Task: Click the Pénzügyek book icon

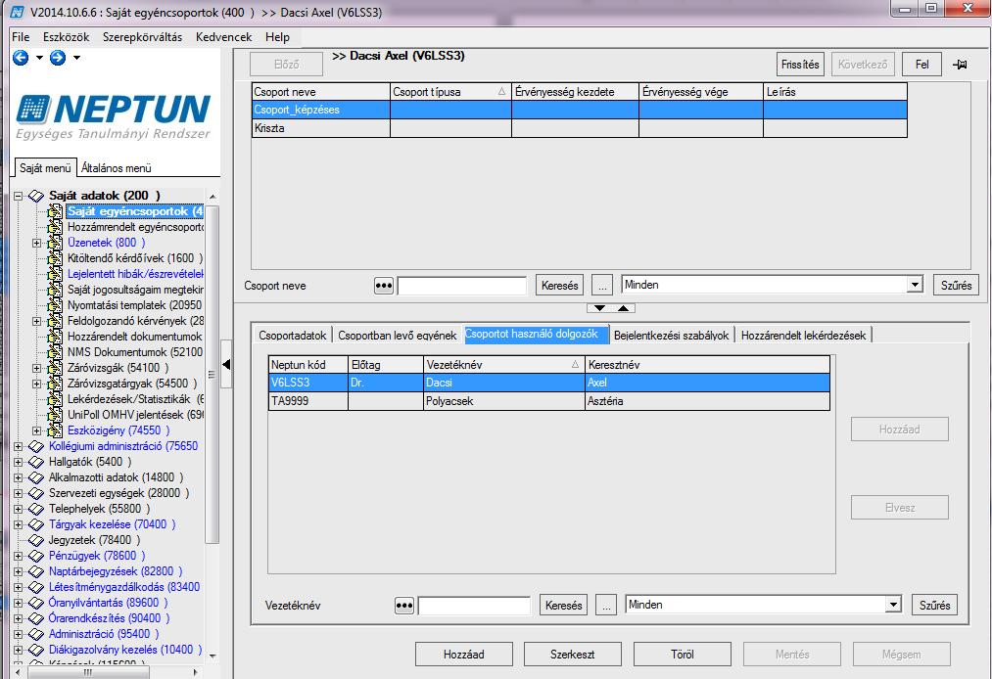Action: point(36,556)
